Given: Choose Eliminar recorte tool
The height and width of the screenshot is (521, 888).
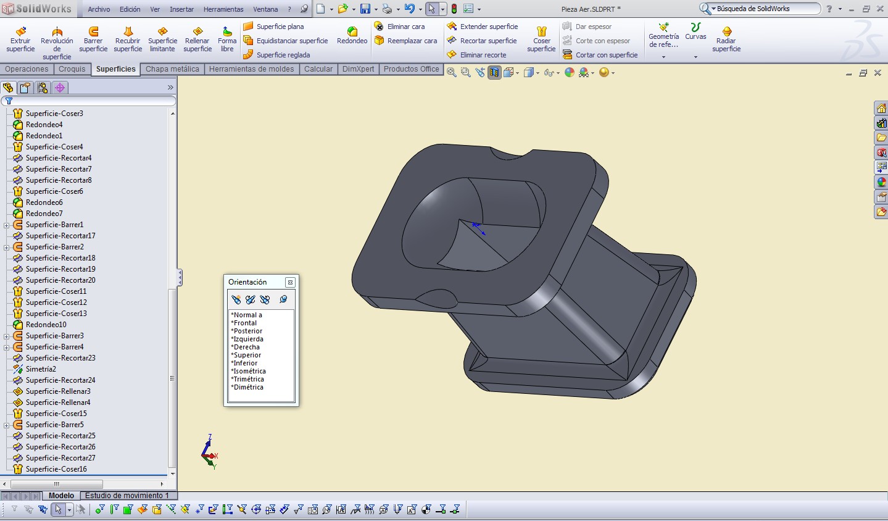Looking at the screenshot, I should 476,55.
